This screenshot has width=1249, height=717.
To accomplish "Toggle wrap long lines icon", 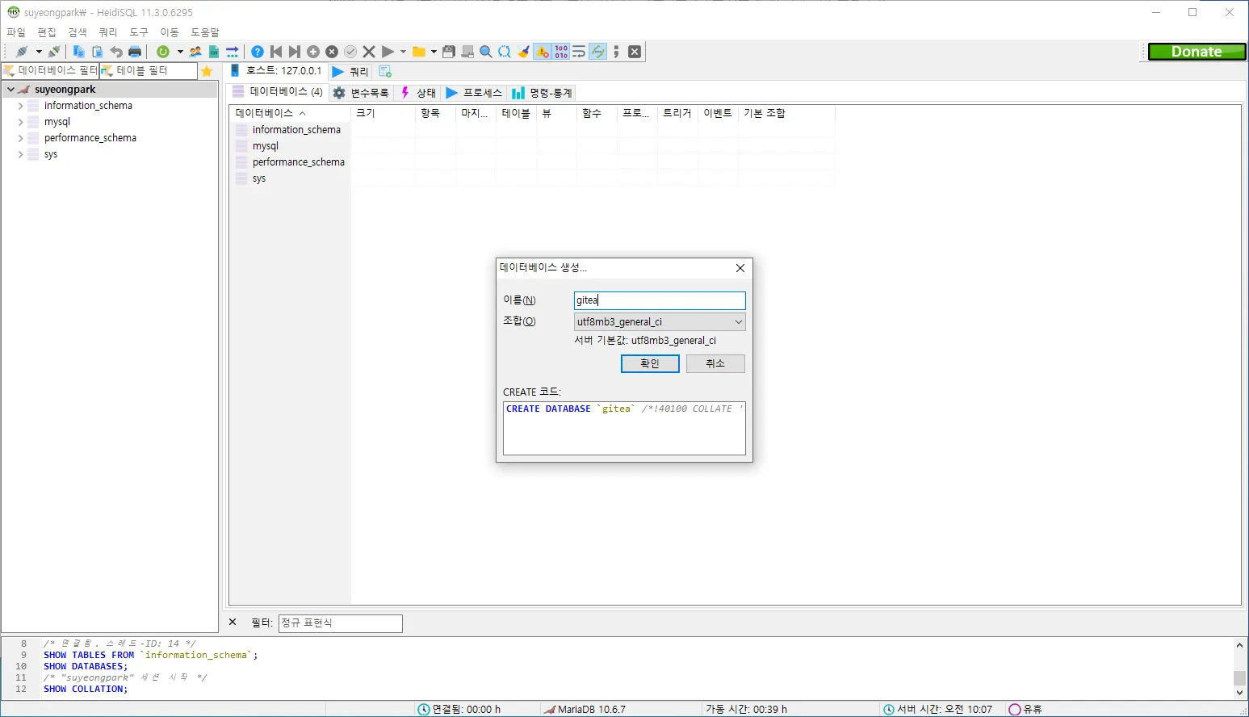I will click(579, 52).
